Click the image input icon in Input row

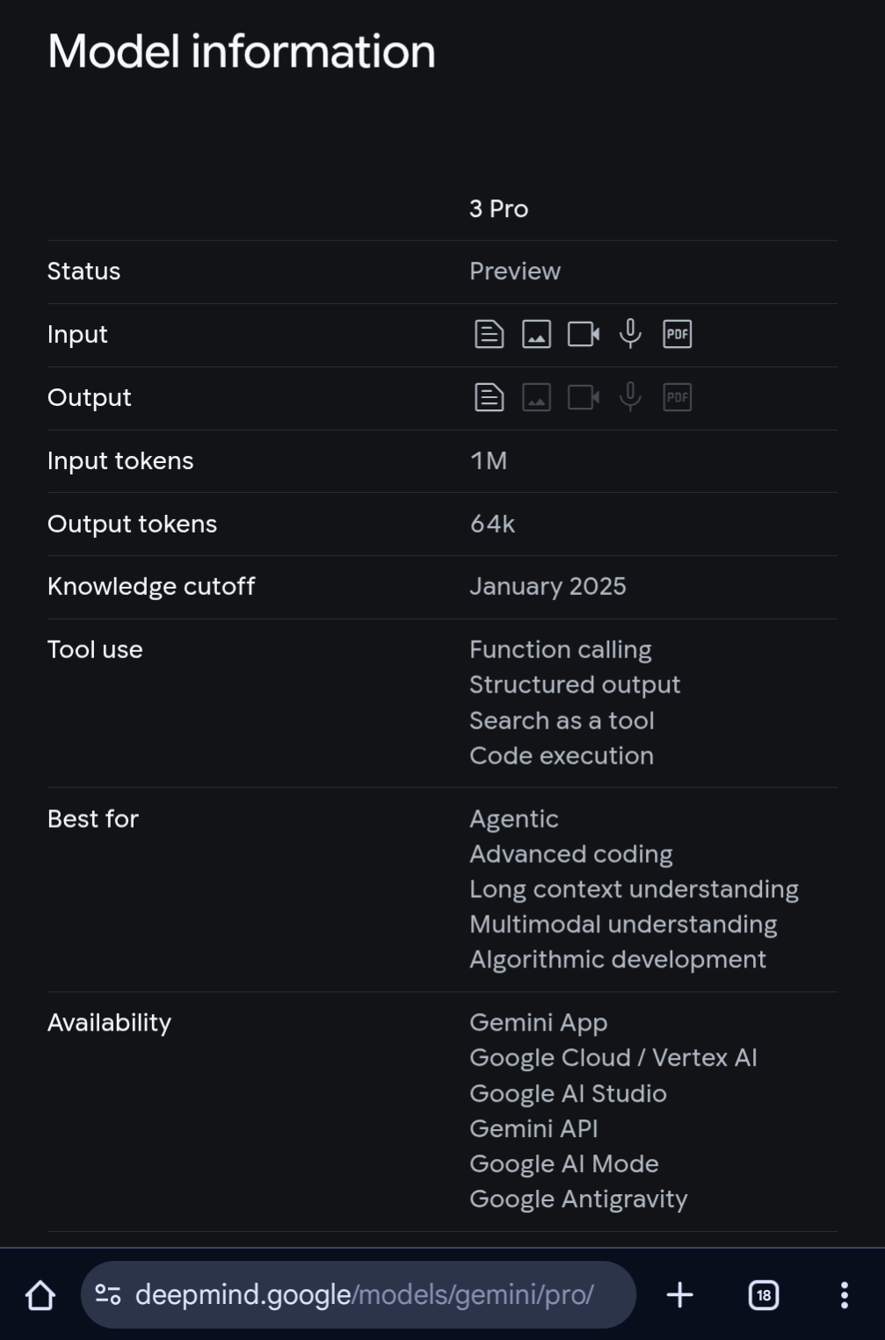click(x=536, y=335)
